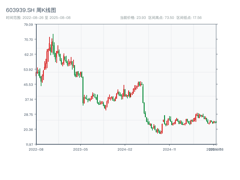Click the 2023-05 date axis label
The width and height of the screenshot is (240, 180).
coord(80,149)
